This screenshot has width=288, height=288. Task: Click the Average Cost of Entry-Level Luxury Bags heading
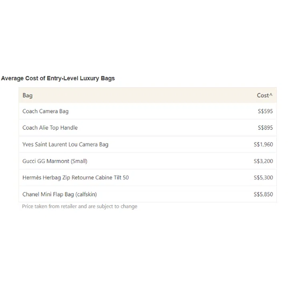(58, 78)
